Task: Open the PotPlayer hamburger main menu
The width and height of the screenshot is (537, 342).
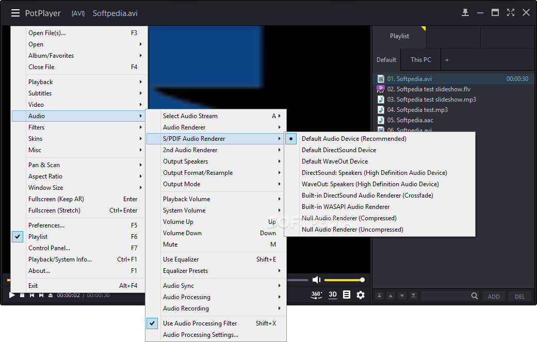Action: click(15, 13)
